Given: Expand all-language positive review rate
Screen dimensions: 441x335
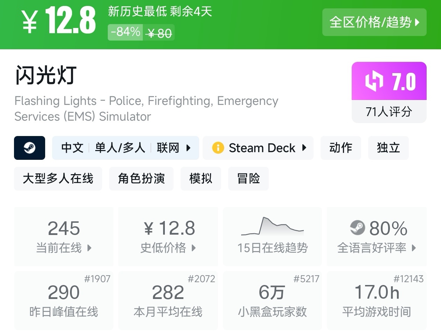Looking at the screenshot, I should (377, 236).
